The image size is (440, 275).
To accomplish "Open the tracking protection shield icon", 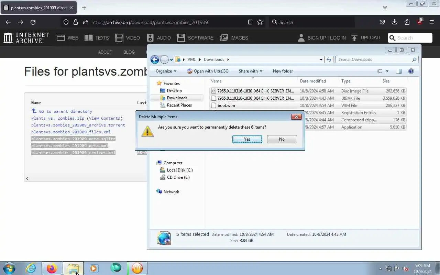I will point(66,22).
